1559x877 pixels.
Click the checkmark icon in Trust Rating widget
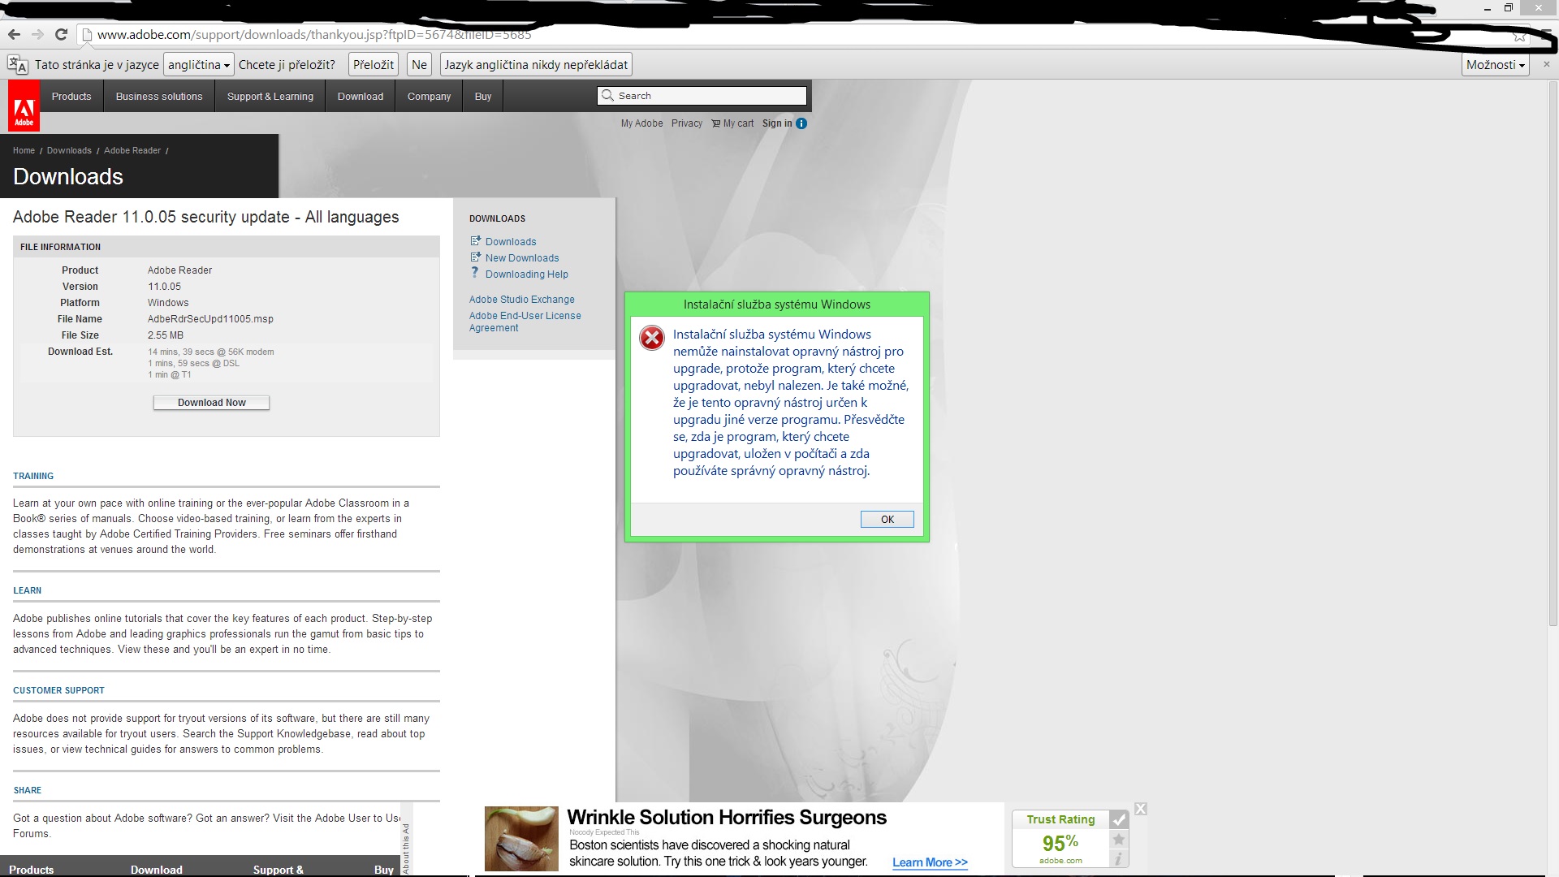pyautogui.click(x=1119, y=819)
